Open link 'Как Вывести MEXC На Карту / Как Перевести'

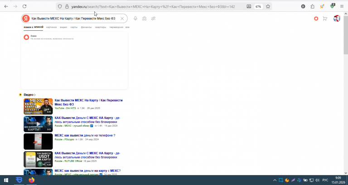(88, 102)
